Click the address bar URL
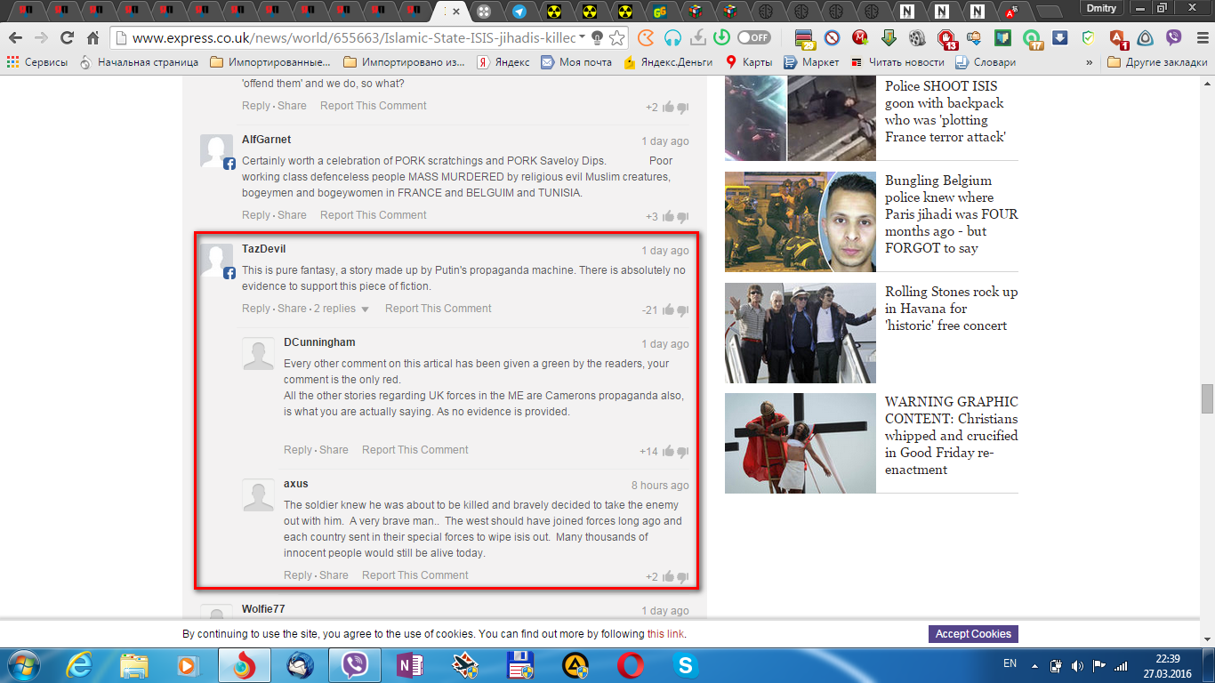The height and width of the screenshot is (683, 1215). 354,38
